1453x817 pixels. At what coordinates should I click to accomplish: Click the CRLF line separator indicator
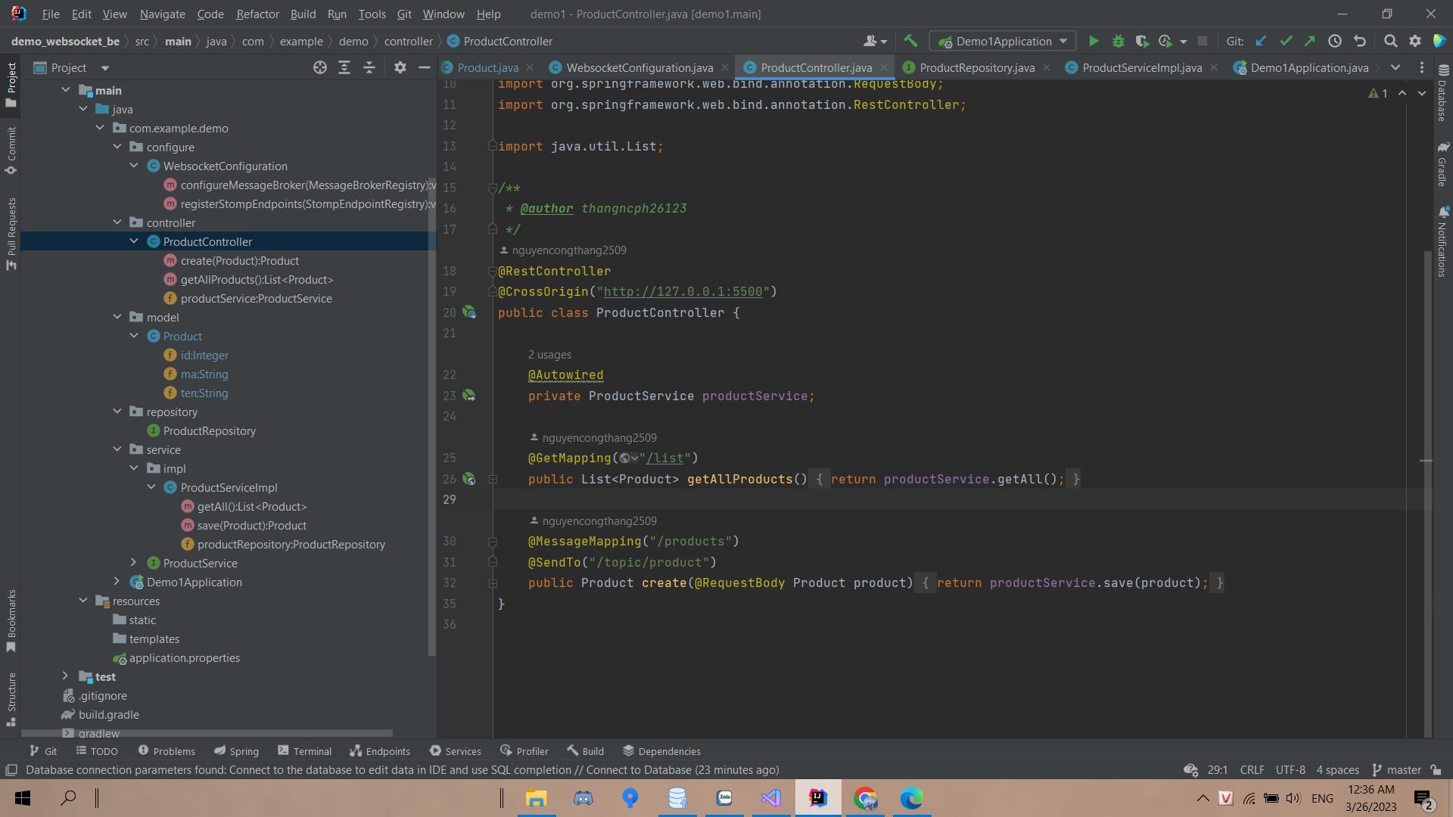(1252, 770)
